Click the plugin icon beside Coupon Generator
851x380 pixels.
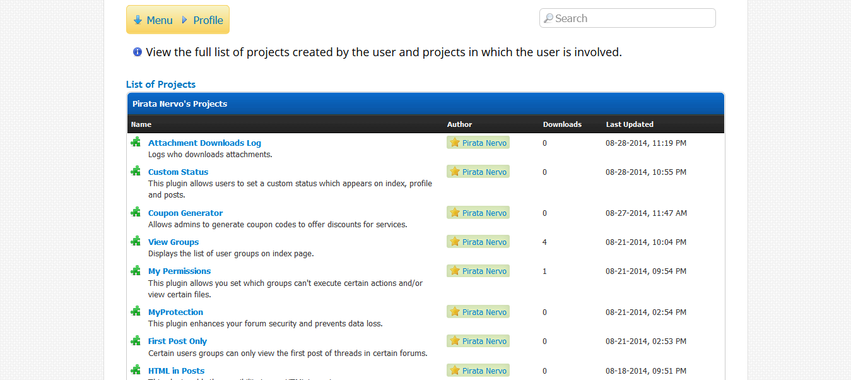(136, 212)
